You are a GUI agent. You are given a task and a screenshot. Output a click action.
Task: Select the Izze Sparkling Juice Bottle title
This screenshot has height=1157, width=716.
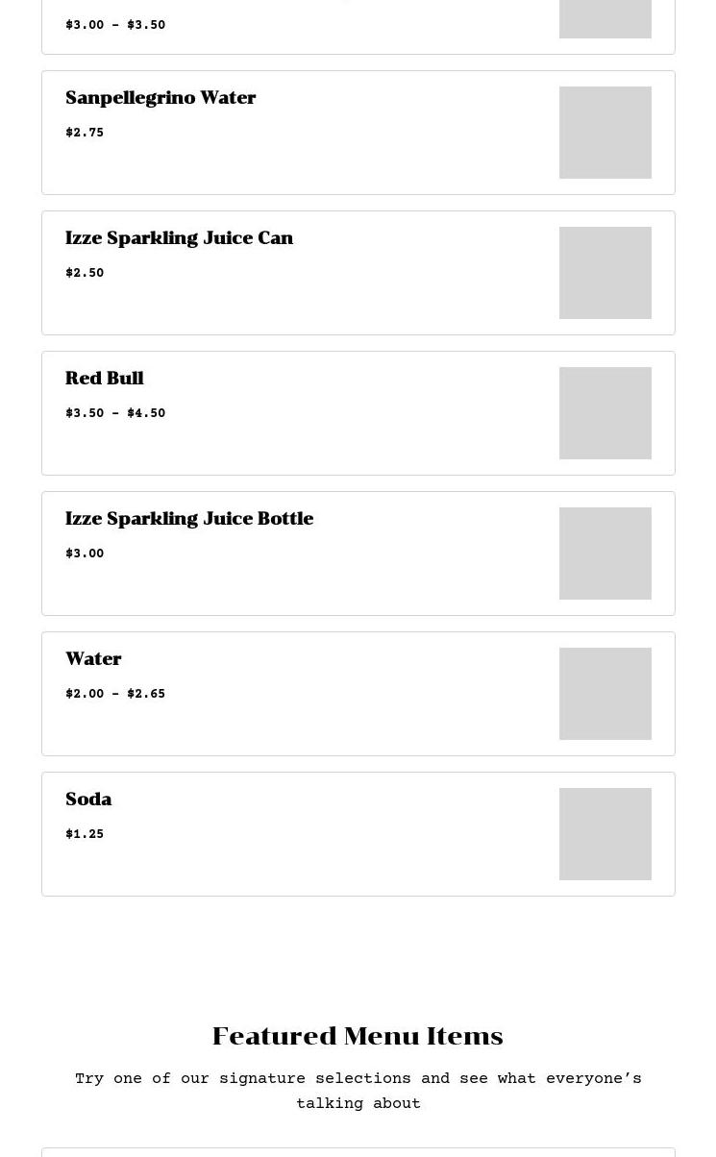(x=189, y=519)
